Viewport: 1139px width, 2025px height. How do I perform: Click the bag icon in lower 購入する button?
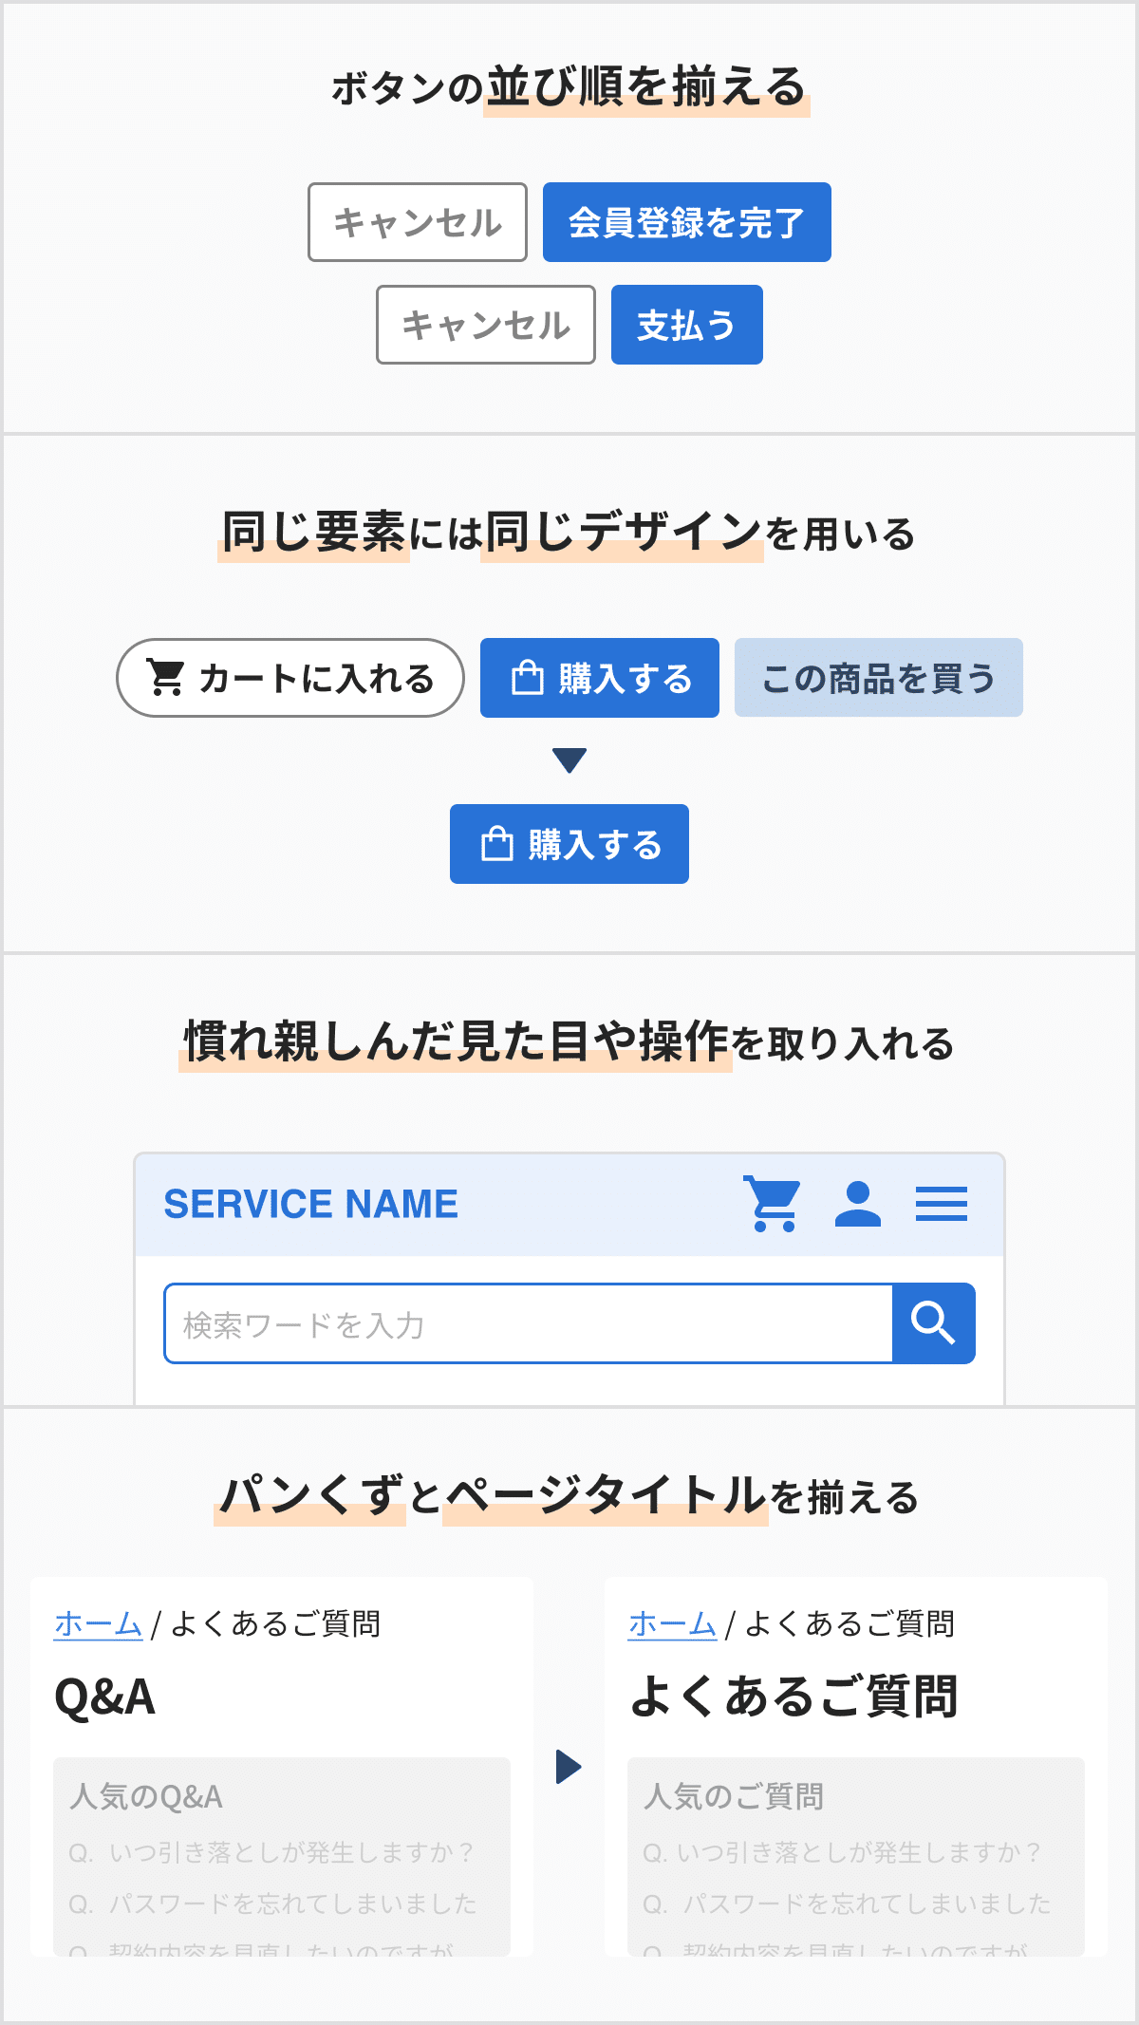pos(497,844)
